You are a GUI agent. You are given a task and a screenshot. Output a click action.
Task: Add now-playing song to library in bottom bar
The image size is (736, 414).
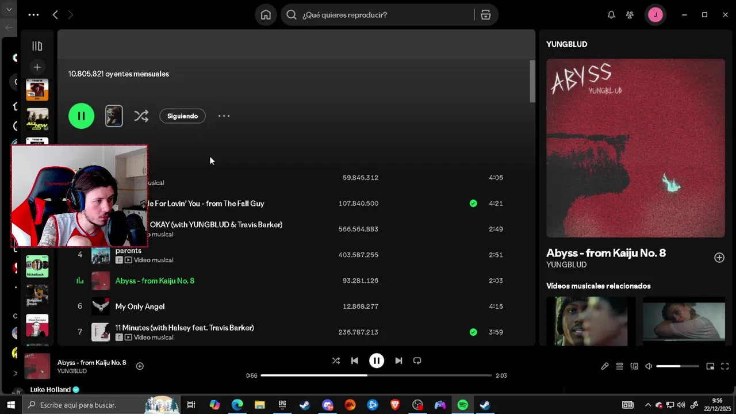(140, 366)
